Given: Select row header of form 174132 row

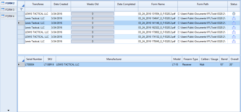Looking at the screenshot, I should click(x=21, y=37).
